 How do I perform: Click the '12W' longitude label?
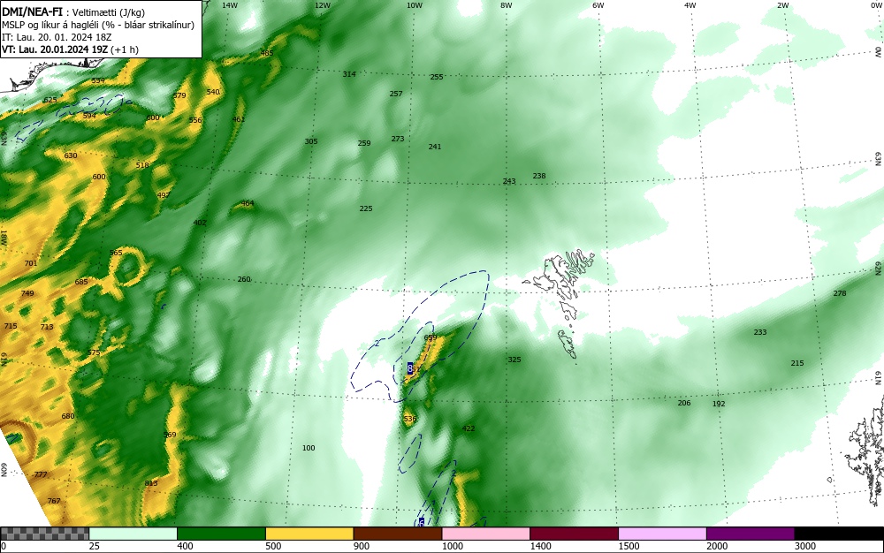322,5
